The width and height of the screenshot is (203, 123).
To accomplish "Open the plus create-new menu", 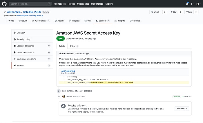I will 192,4.
